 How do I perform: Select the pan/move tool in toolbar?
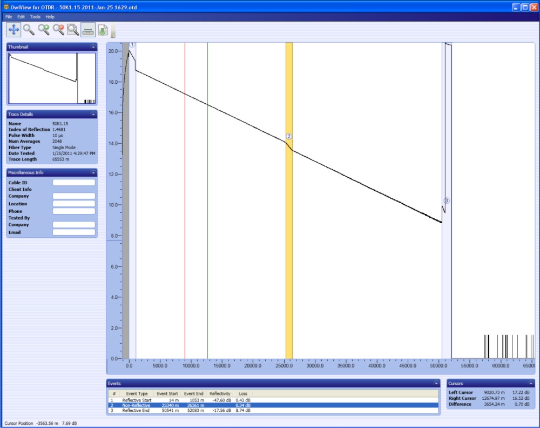point(14,30)
